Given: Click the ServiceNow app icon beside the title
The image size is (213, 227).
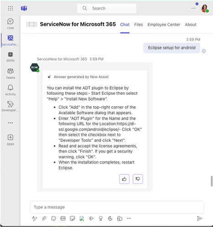Looking at the screenshot, I should click(x=31, y=24).
